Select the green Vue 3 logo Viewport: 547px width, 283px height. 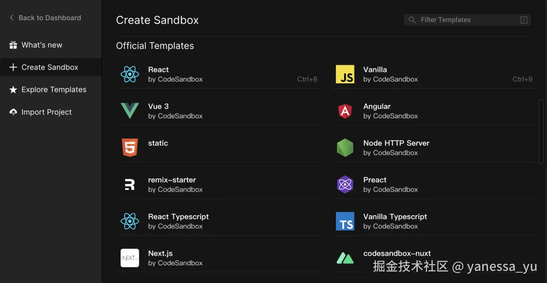pos(130,111)
